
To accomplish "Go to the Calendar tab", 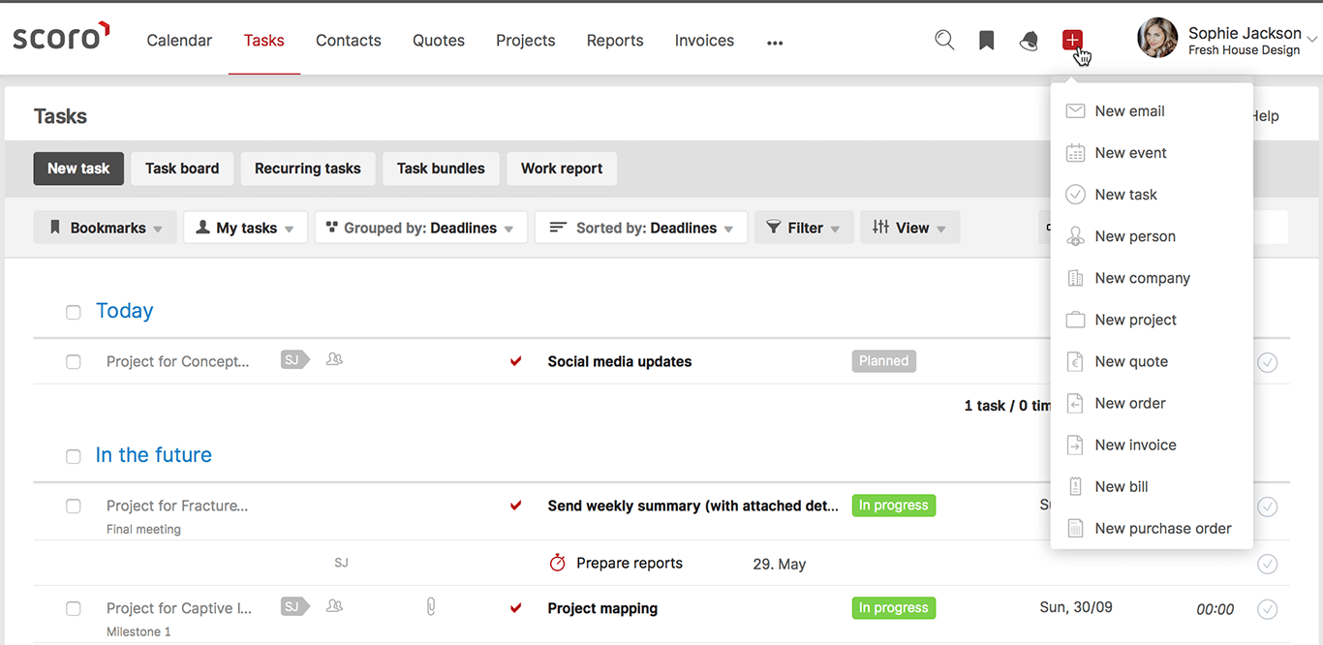I will [x=179, y=41].
